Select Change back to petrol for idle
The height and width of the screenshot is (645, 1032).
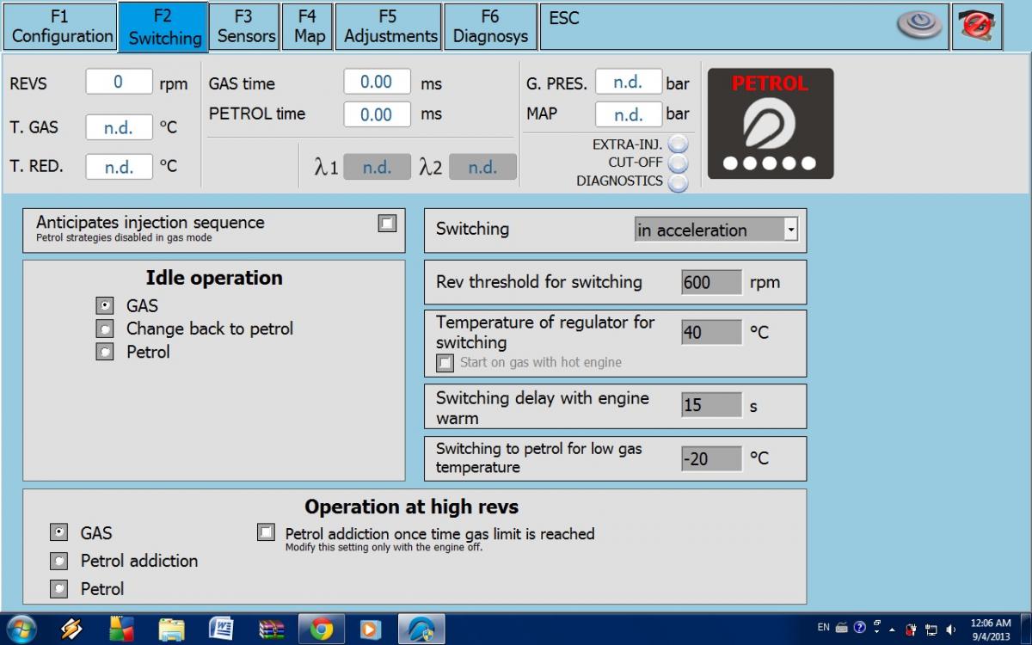click(105, 329)
